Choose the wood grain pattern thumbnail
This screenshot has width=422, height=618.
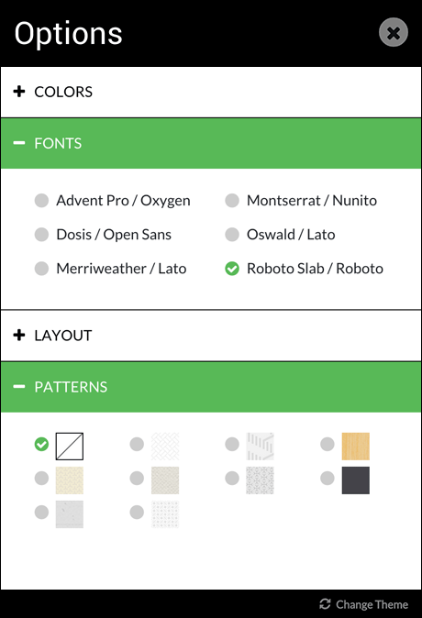(356, 447)
